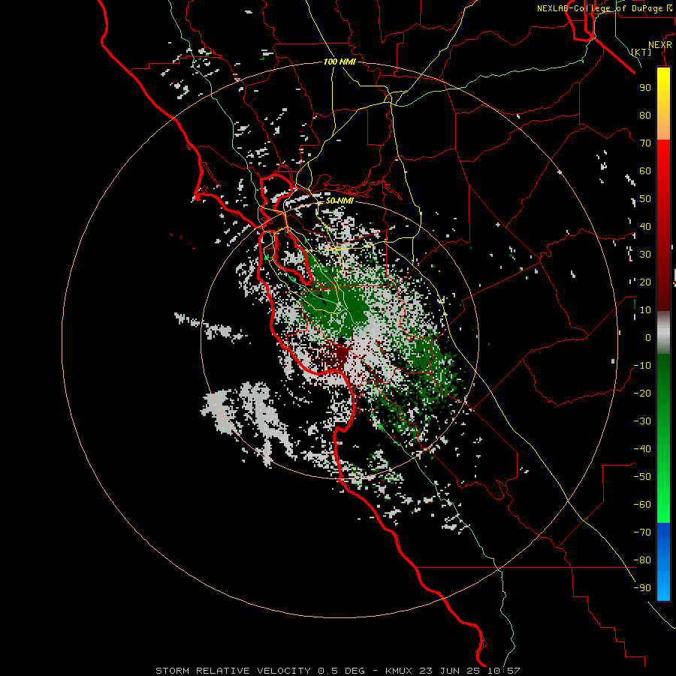
Task: Click the 90 value on the color scale
Action: (645, 88)
